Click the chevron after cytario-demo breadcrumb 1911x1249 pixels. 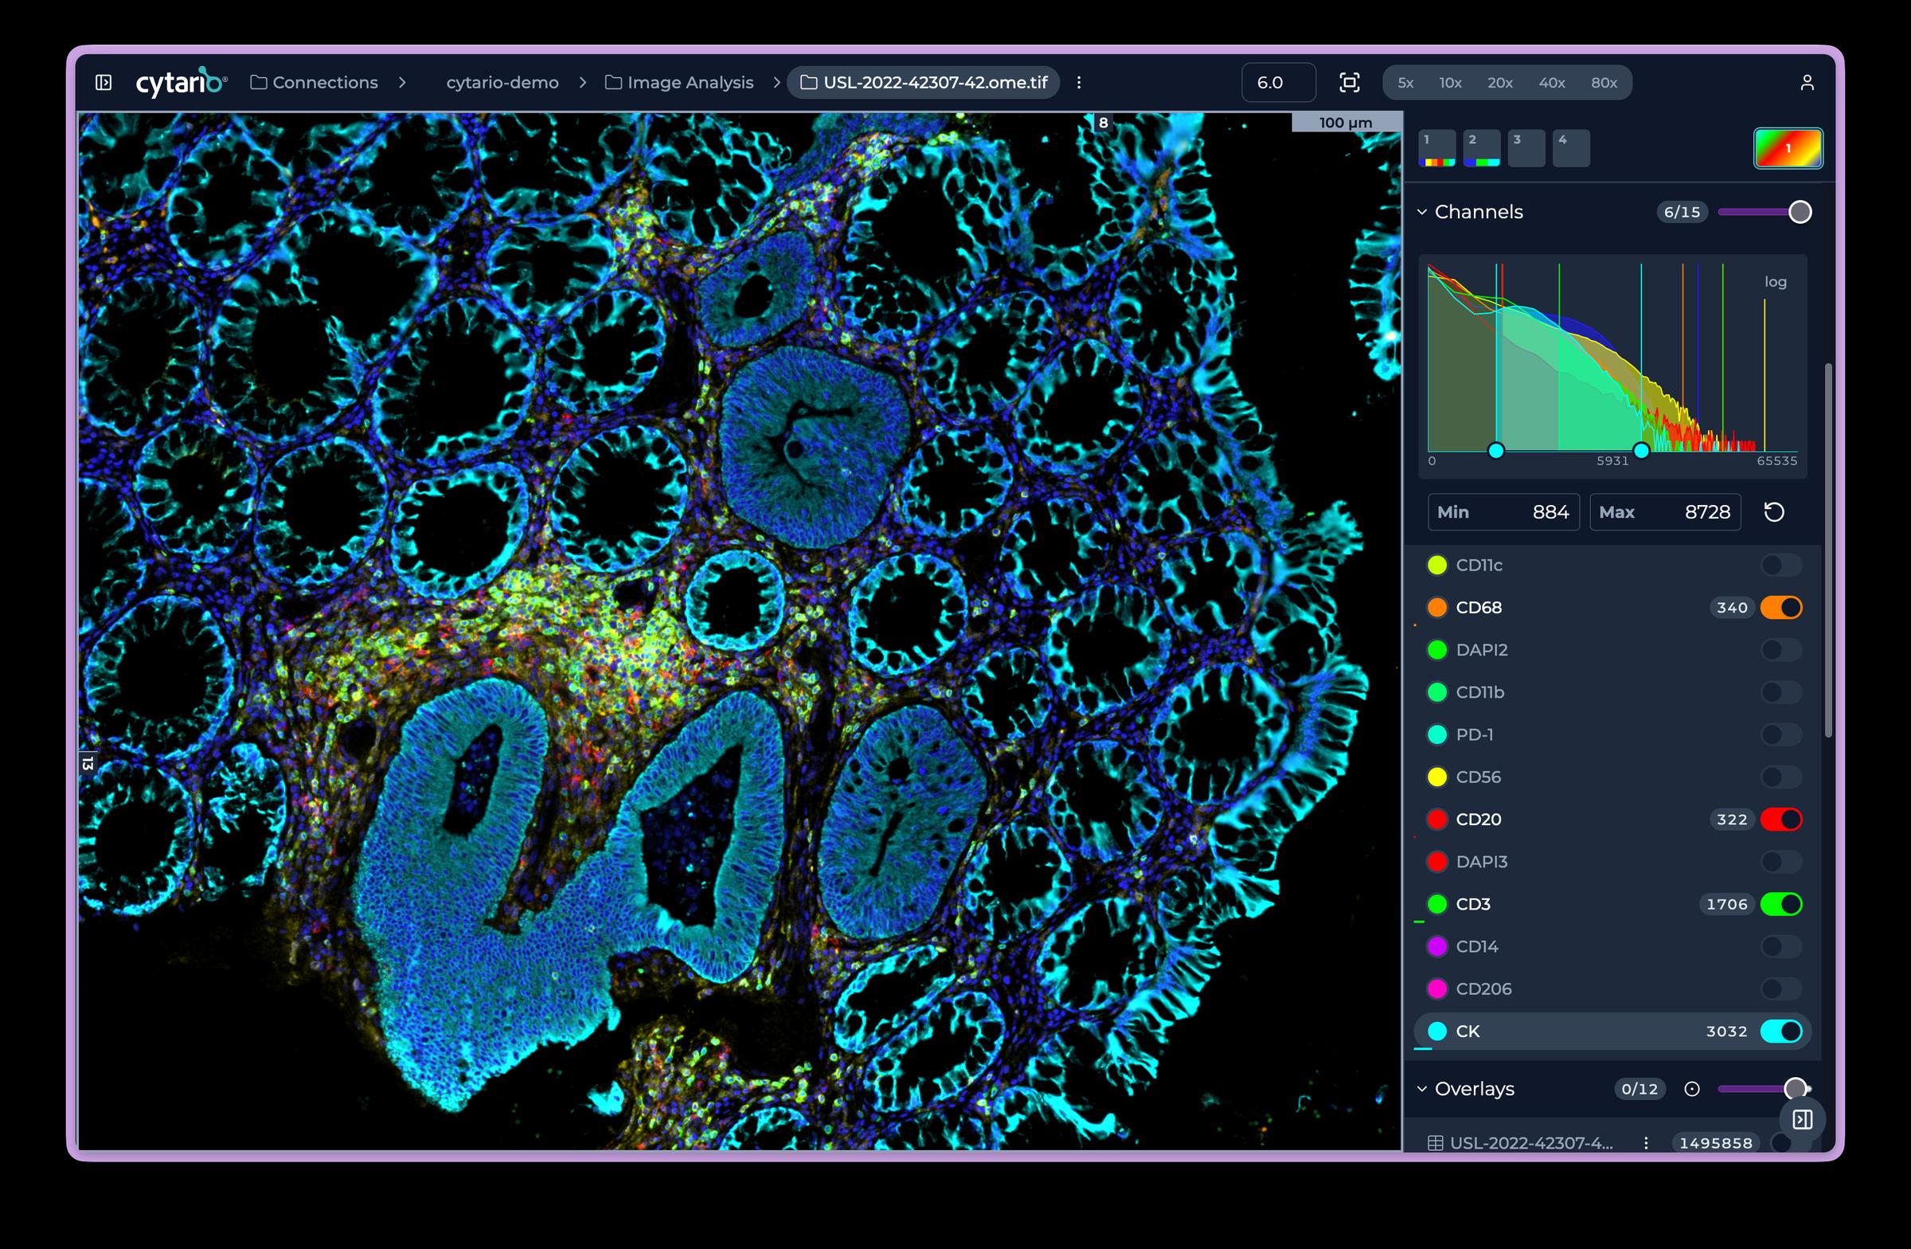[x=583, y=82]
